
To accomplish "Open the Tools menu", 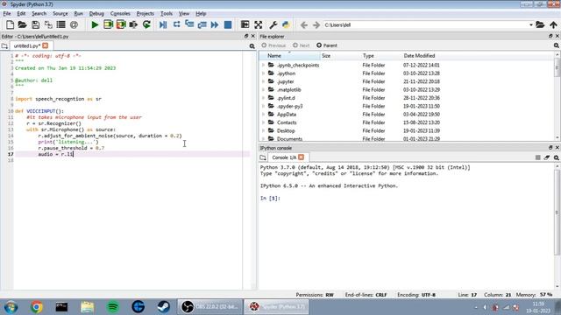I will pos(167,14).
